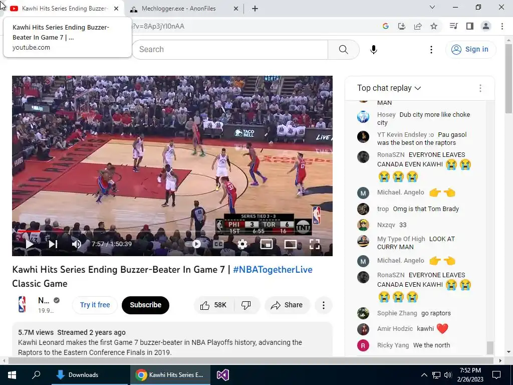The height and width of the screenshot is (385, 513).
Task: Like the video (58K)
Action: pos(214,305)
